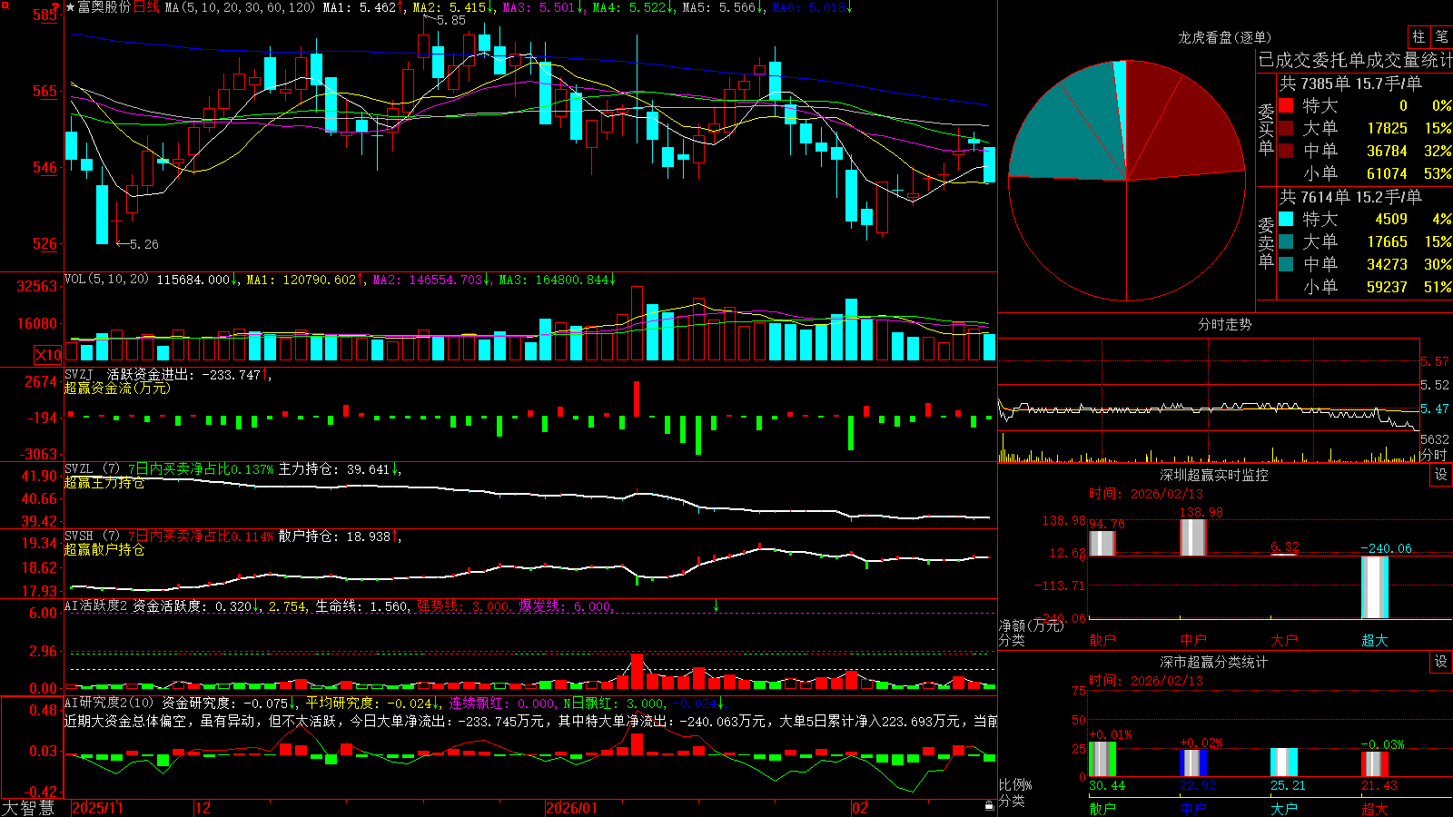The width and height of the screenshot is (1453, 817).
Task: Open the AI研究度2(10) indicator label
Action: (x=110, y=703)
